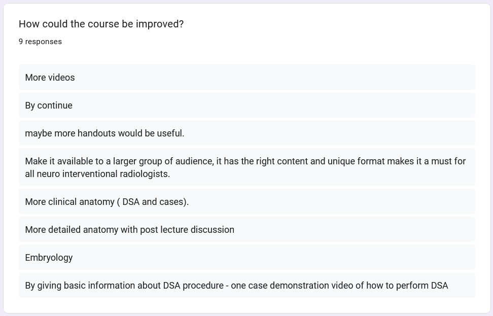493x316 pixels.
Task: Click the text 'all neuro interventional radiologists'
Action: tap(97, 174)
